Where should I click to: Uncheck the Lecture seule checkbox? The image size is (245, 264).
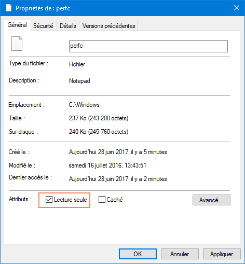[49, 200]
